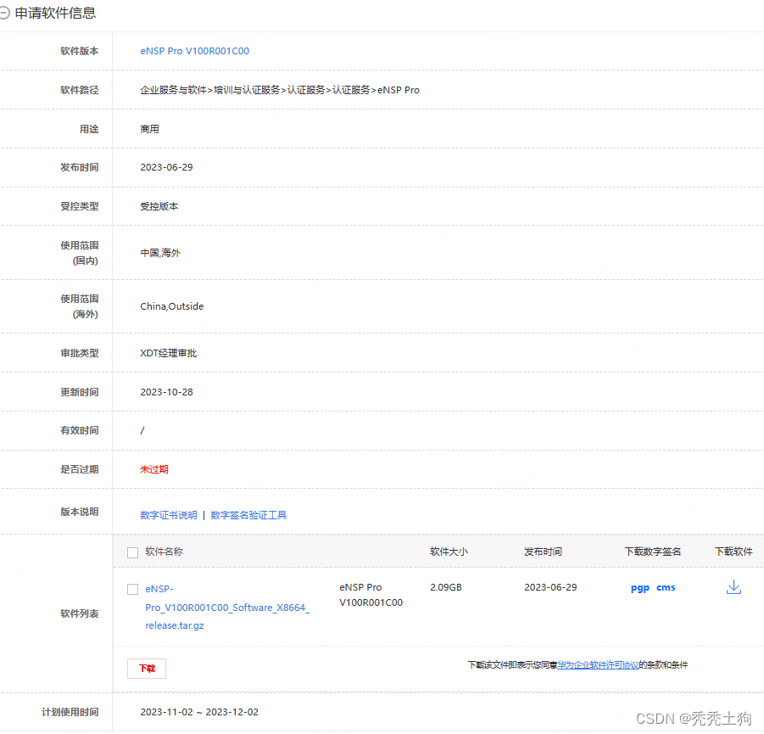Click the 软件大小 column header

(x=449, y=552)
